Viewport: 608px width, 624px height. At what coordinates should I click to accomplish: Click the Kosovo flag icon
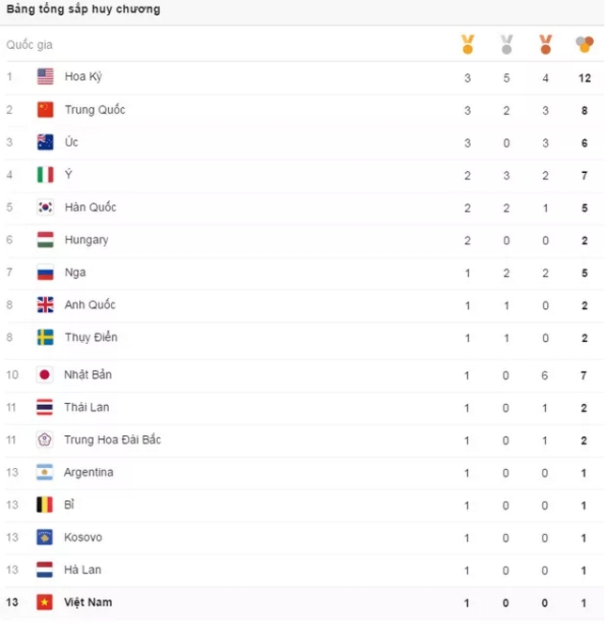45,538
